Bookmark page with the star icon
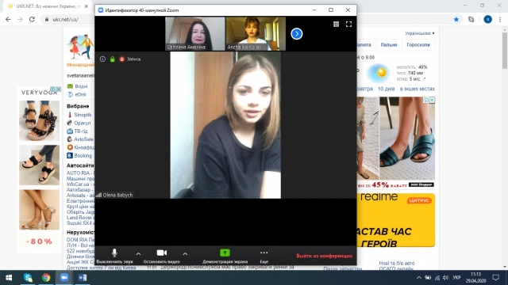The image size is (508, 285). (x=456, y=19)
